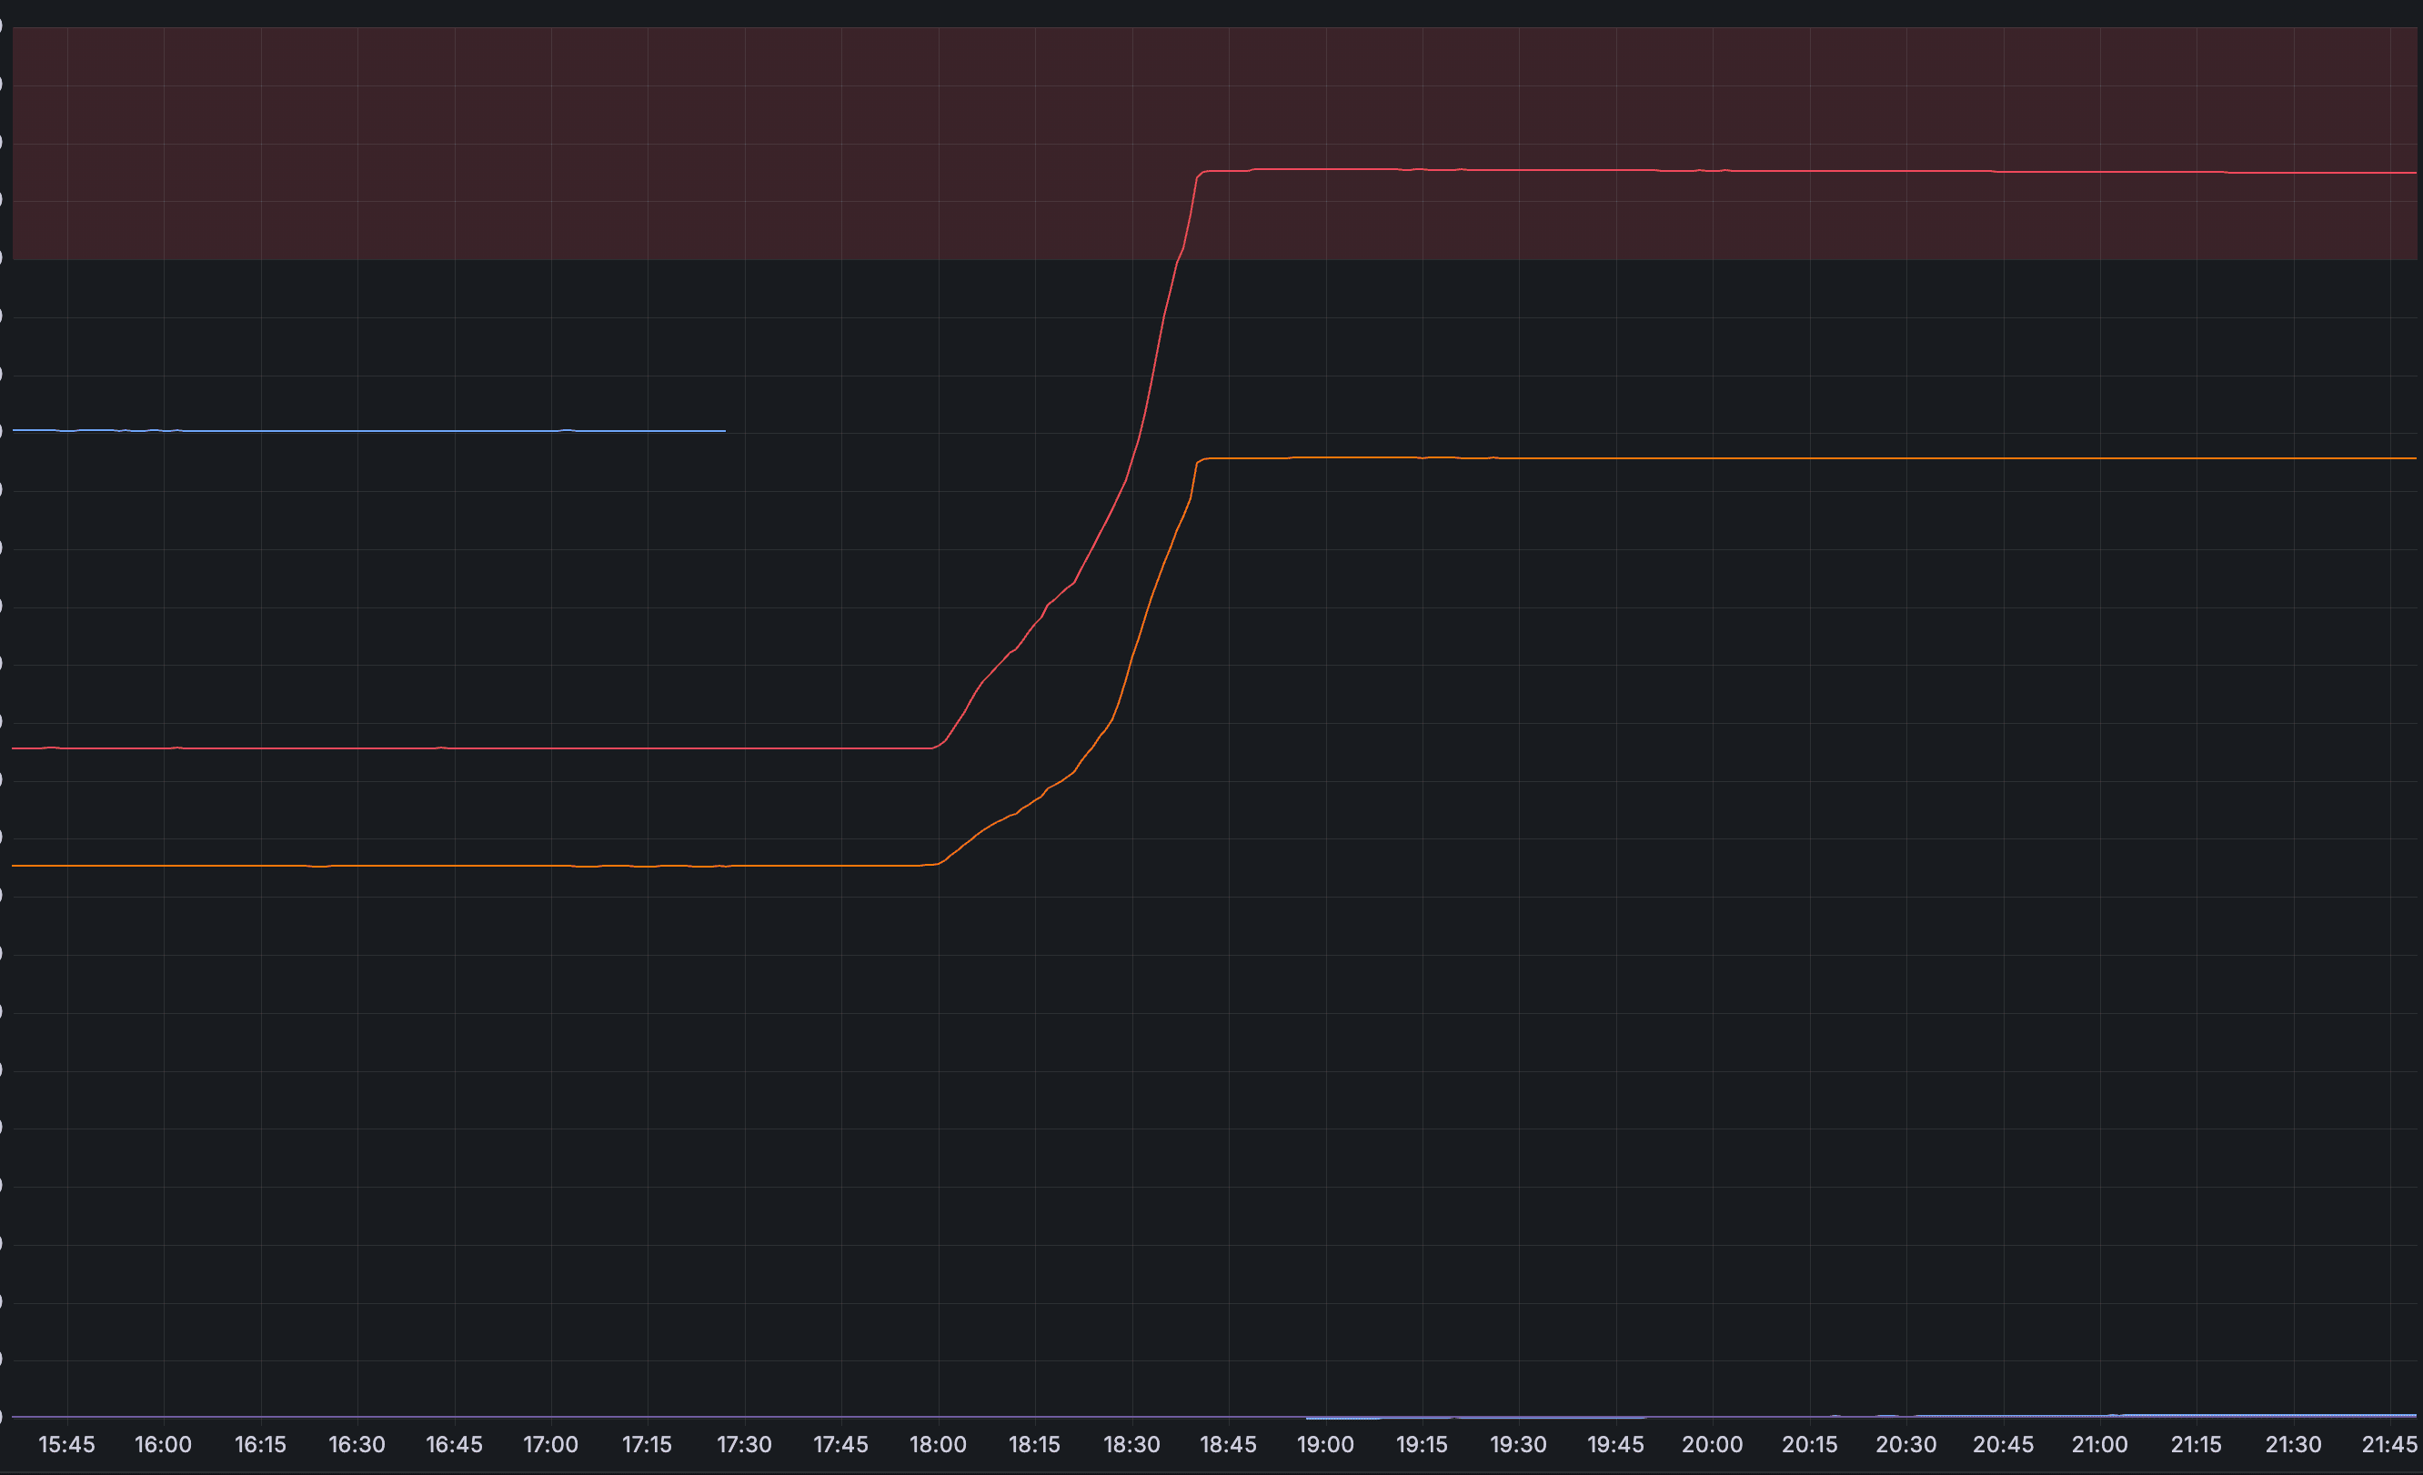Click the red series line at 20:00
The image size is (2423, 1475).
(x=1712, y=171)
